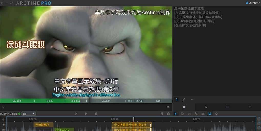The width and height of the screenshot is (261, 131).
Task: Toggle the magnet snap tool
Action: pyautogui.click(x=210, y=114)
